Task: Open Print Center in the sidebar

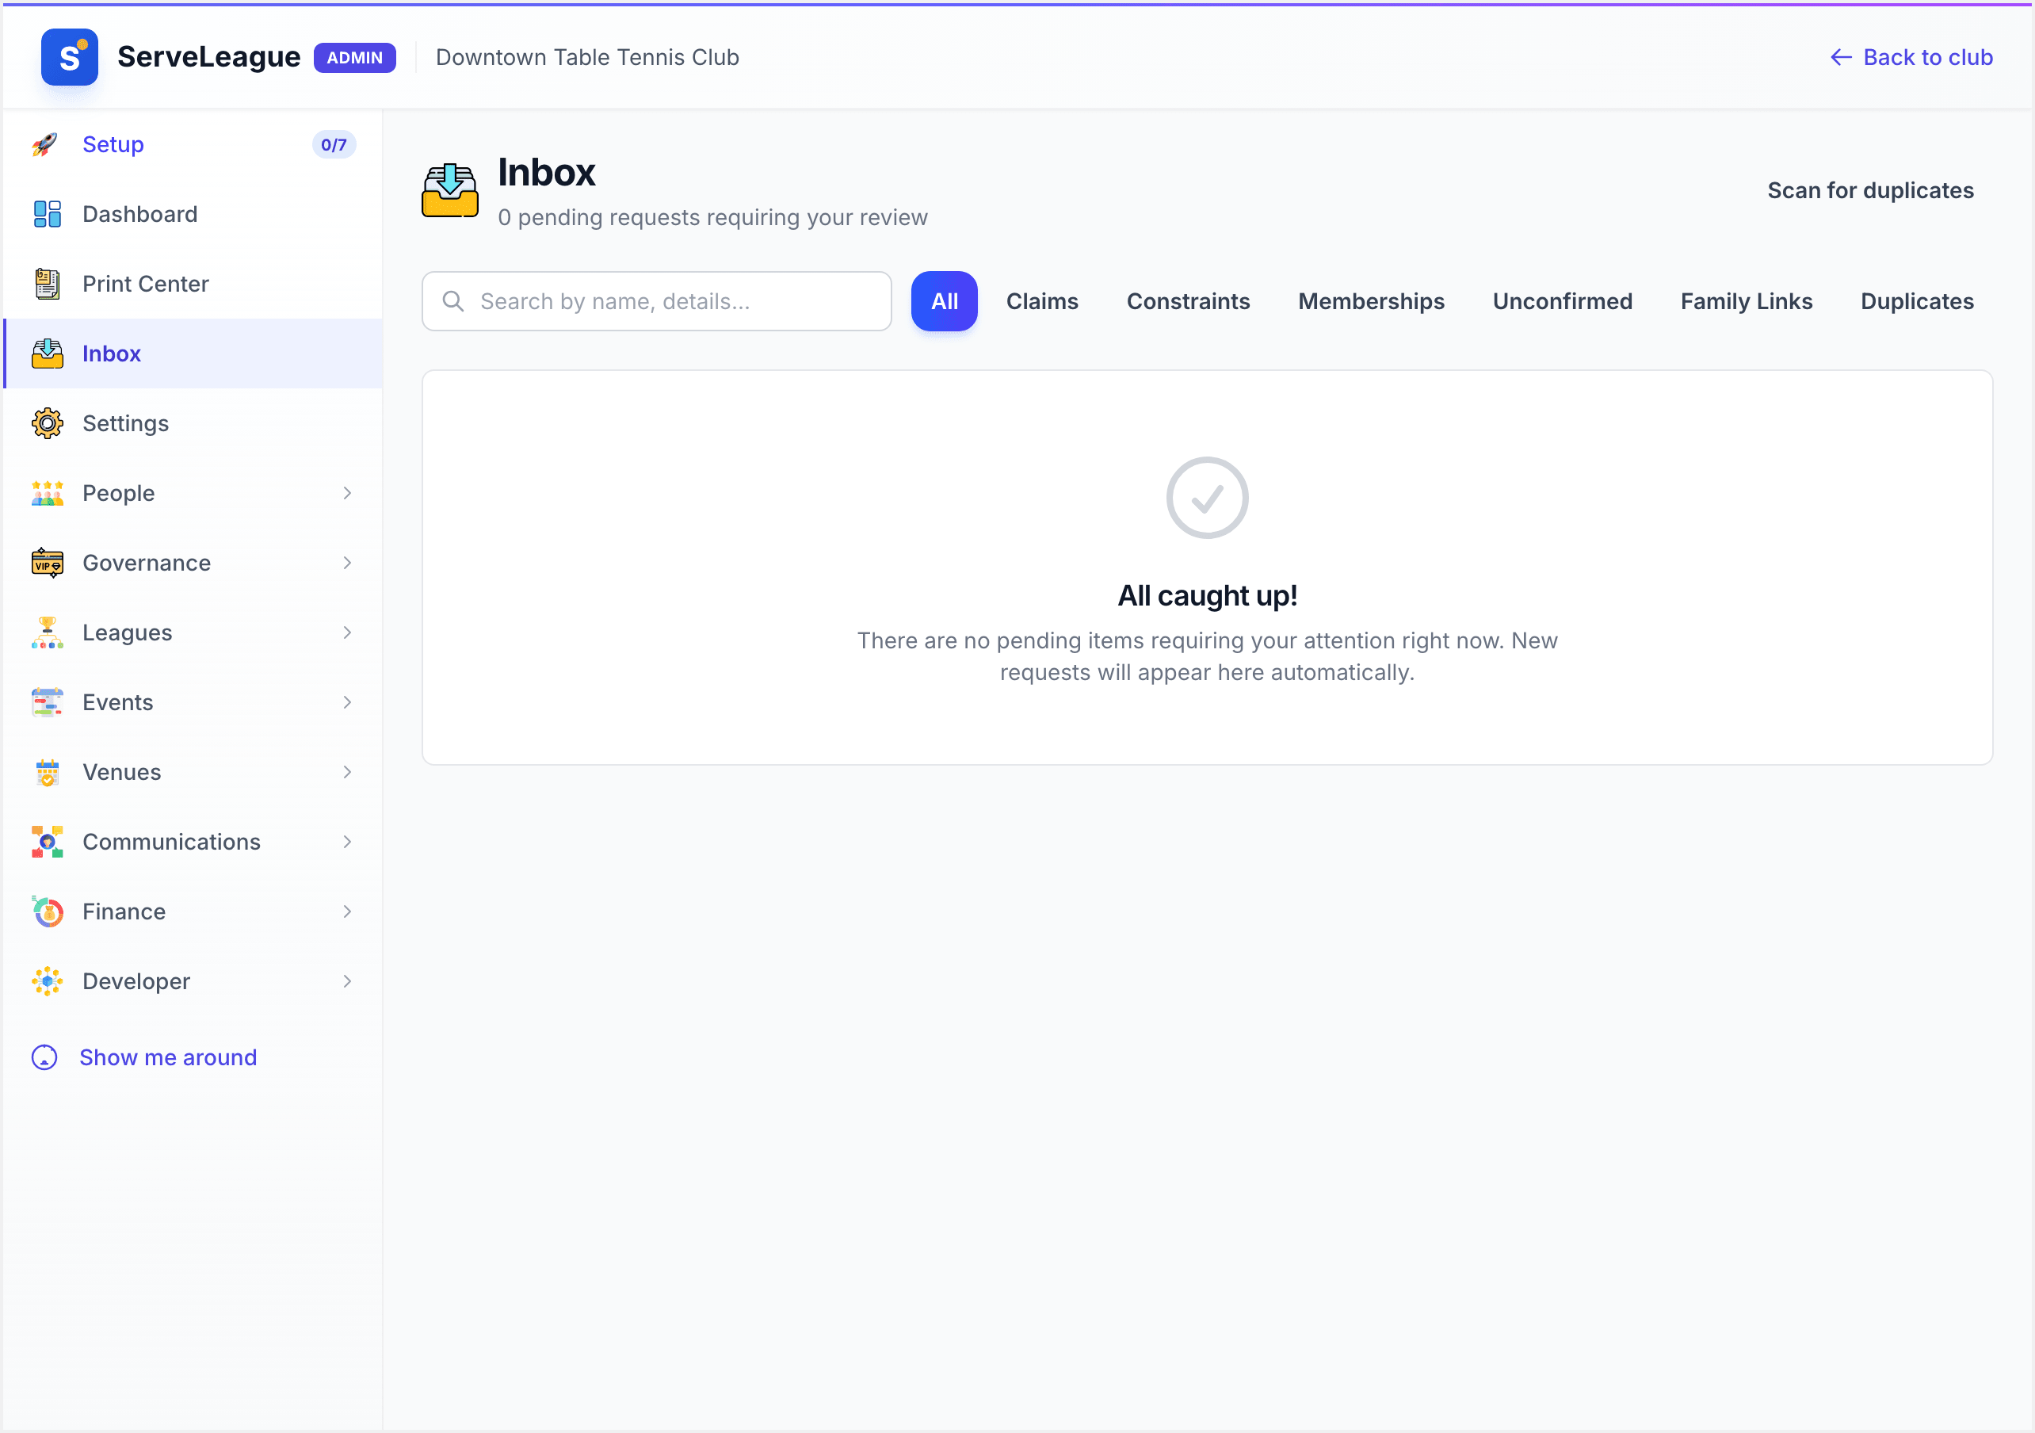Action: (x=193, y=284)
